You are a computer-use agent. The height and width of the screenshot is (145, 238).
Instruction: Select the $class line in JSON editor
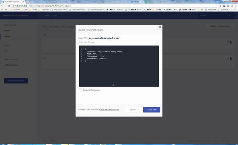point(106,51)
